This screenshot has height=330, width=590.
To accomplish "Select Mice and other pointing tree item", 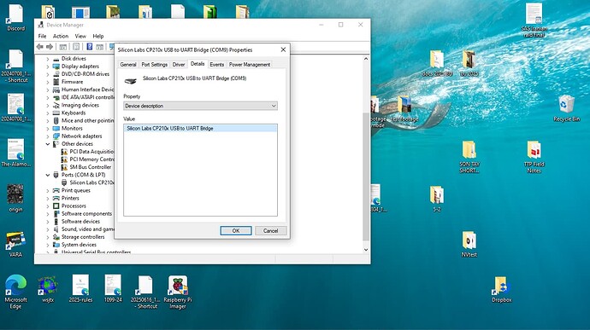I will (88, 121).
